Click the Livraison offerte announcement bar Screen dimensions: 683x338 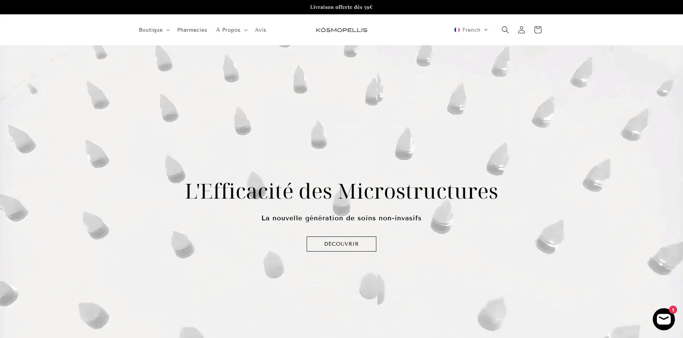(341, 7)
